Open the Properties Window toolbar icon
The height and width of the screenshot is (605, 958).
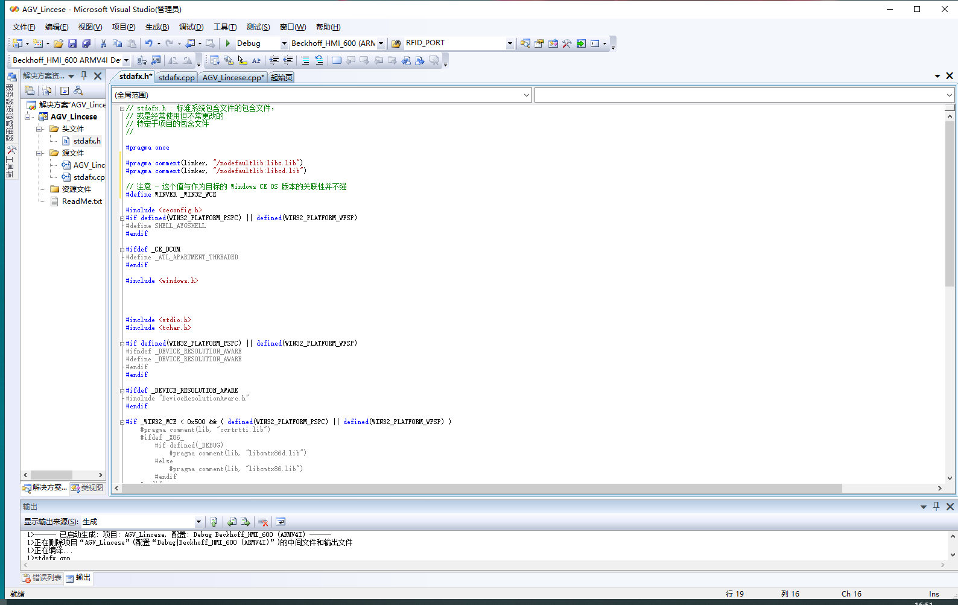539,43
